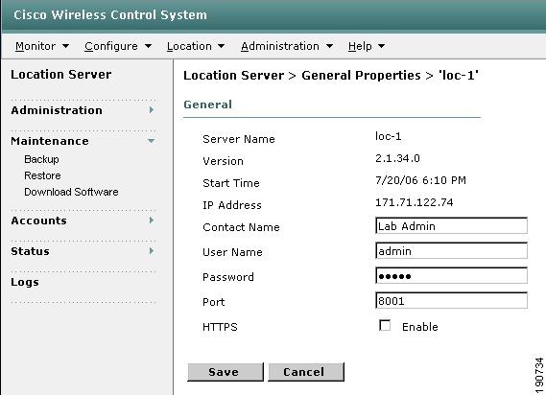This screenshot has width=546, height=395.
Task: Select Accounts in the sidebar
Action: tap(38, 221)
